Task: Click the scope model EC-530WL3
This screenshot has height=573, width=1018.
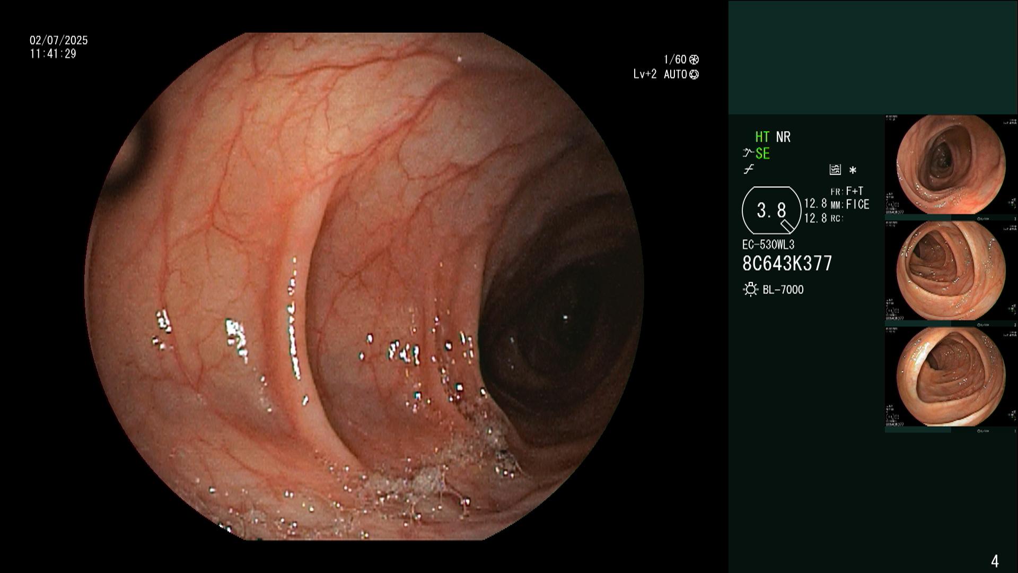Action: [768, 245]
